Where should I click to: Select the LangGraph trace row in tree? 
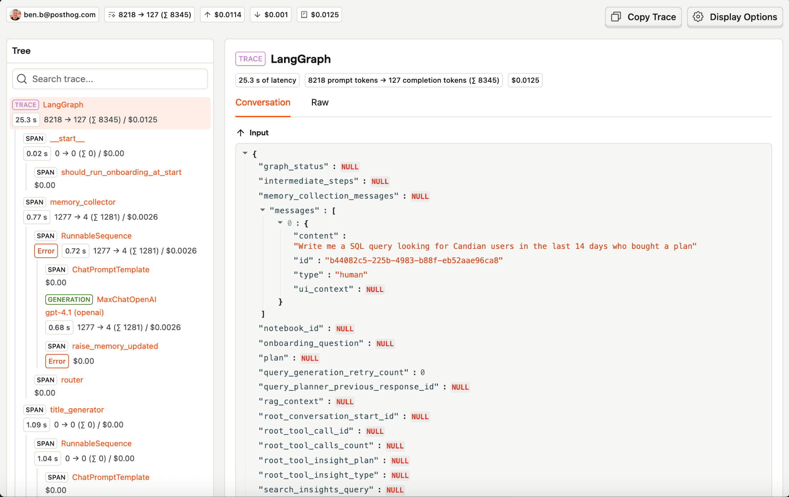click(x=110, y=113)
